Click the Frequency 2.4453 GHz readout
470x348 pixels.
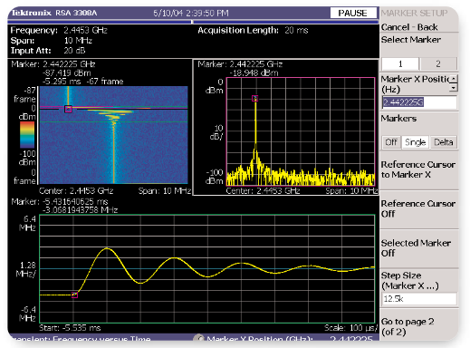click(x=59, y=30)
